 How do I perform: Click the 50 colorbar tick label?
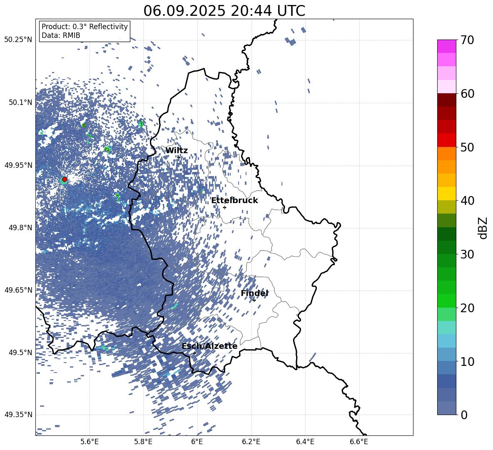point(467,147)
